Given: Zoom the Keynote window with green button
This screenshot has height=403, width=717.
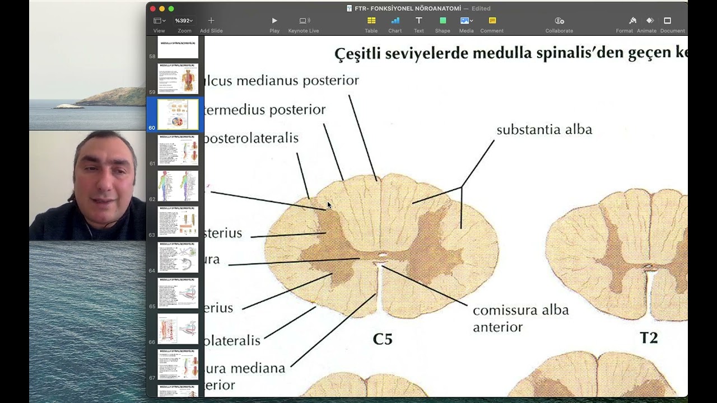Looking at the screenshot, I should 171,8.
